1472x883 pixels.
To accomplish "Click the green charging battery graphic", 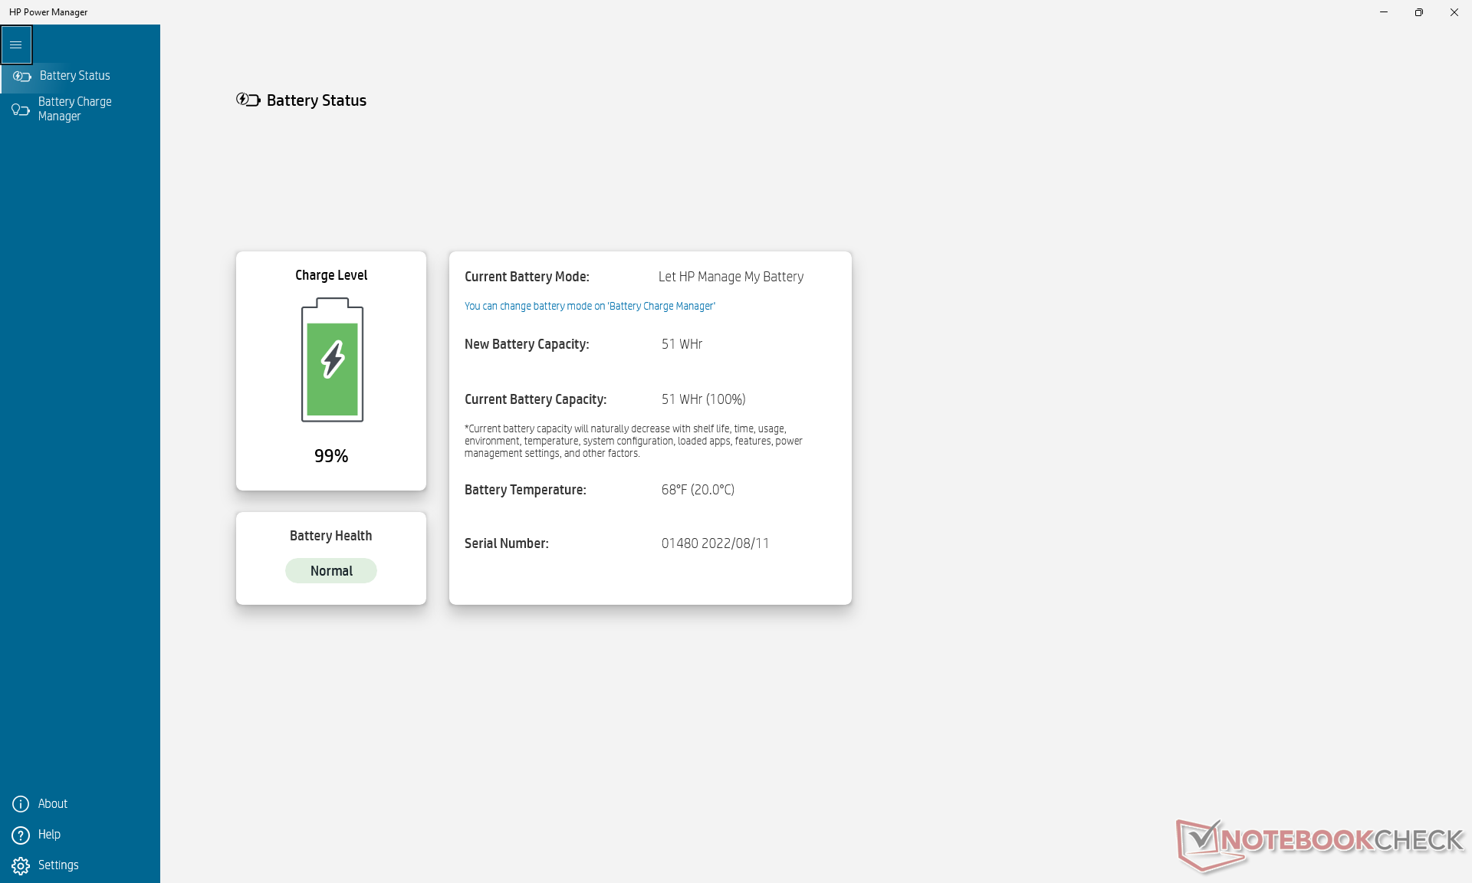I will pos(332,360).
